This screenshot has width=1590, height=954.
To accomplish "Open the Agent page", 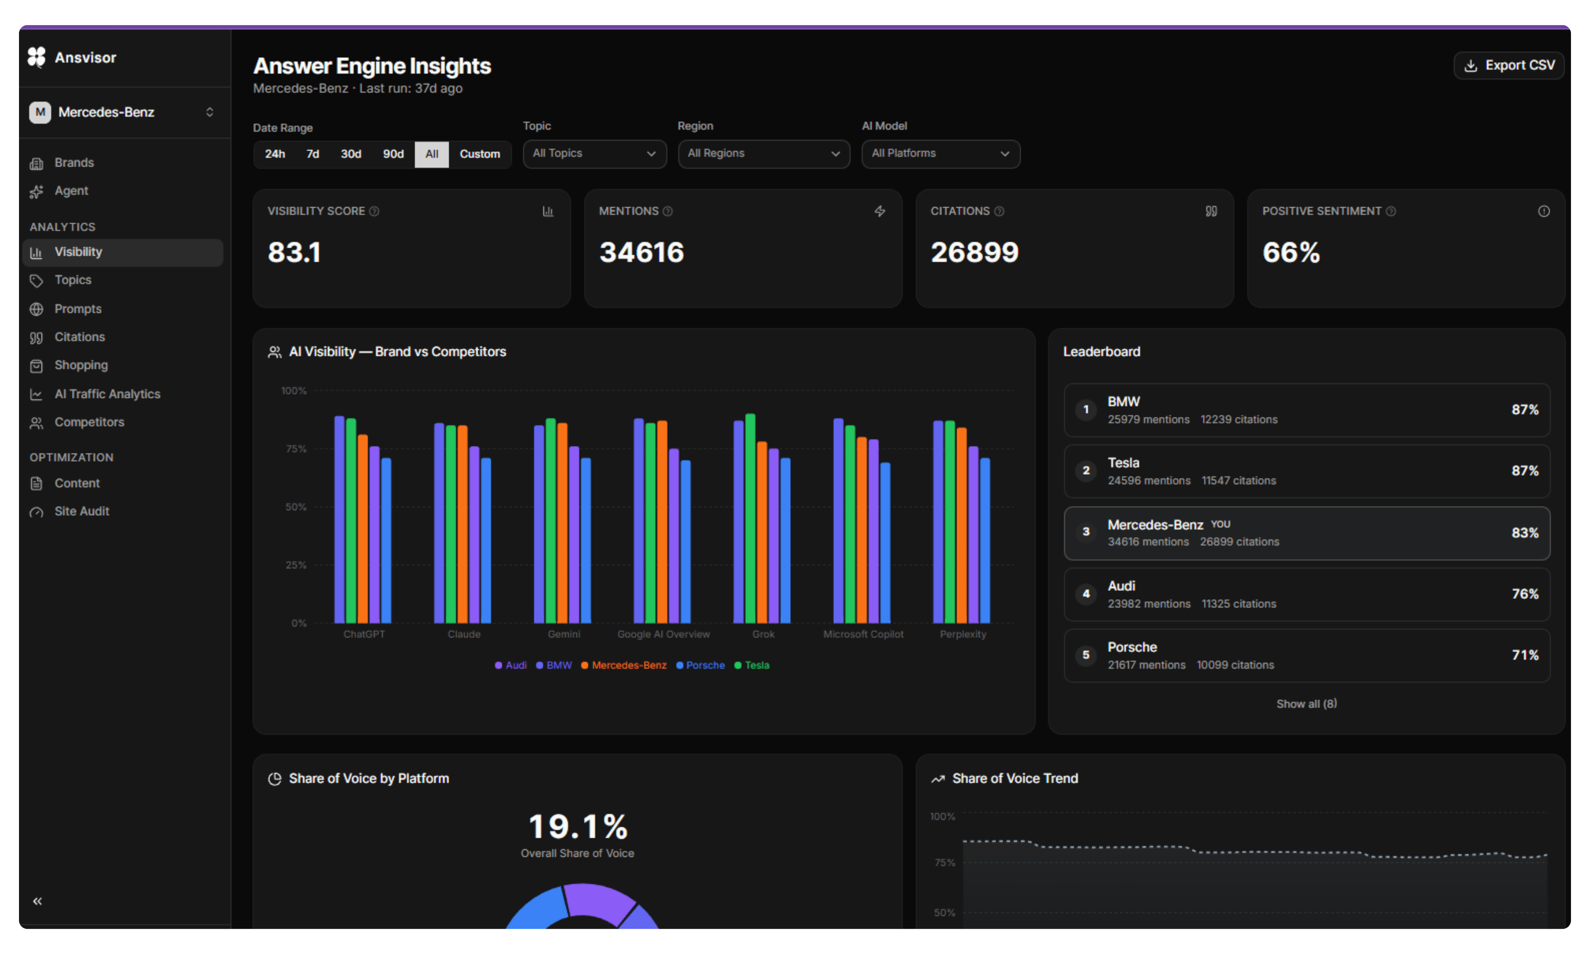I will click(x=122, y=192).
